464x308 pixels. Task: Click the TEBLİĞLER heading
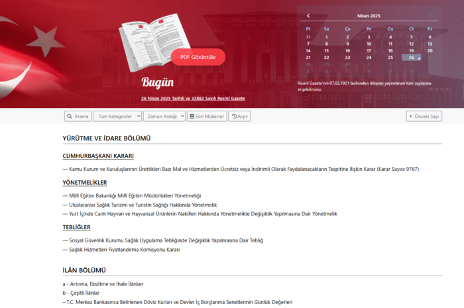(76, 227)
